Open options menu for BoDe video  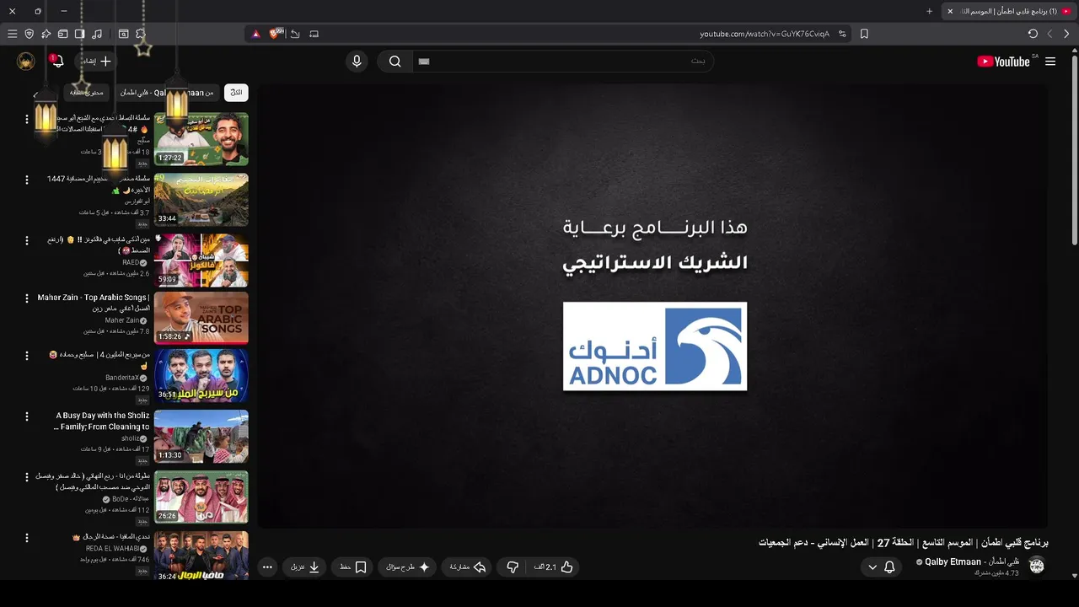tap(27, 476)
